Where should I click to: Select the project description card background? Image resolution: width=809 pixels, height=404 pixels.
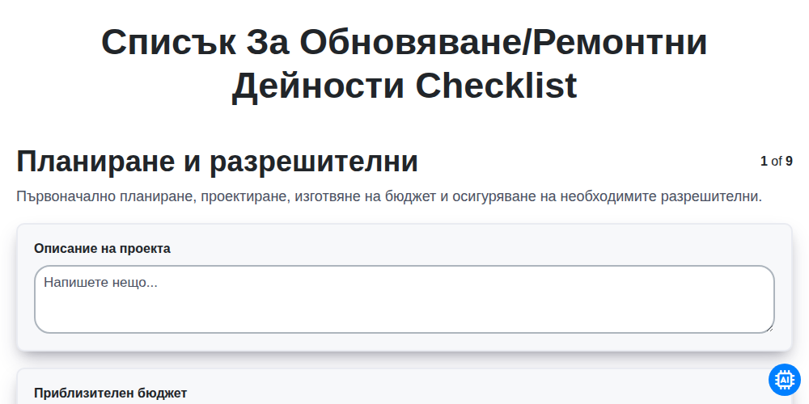[404, 288]
